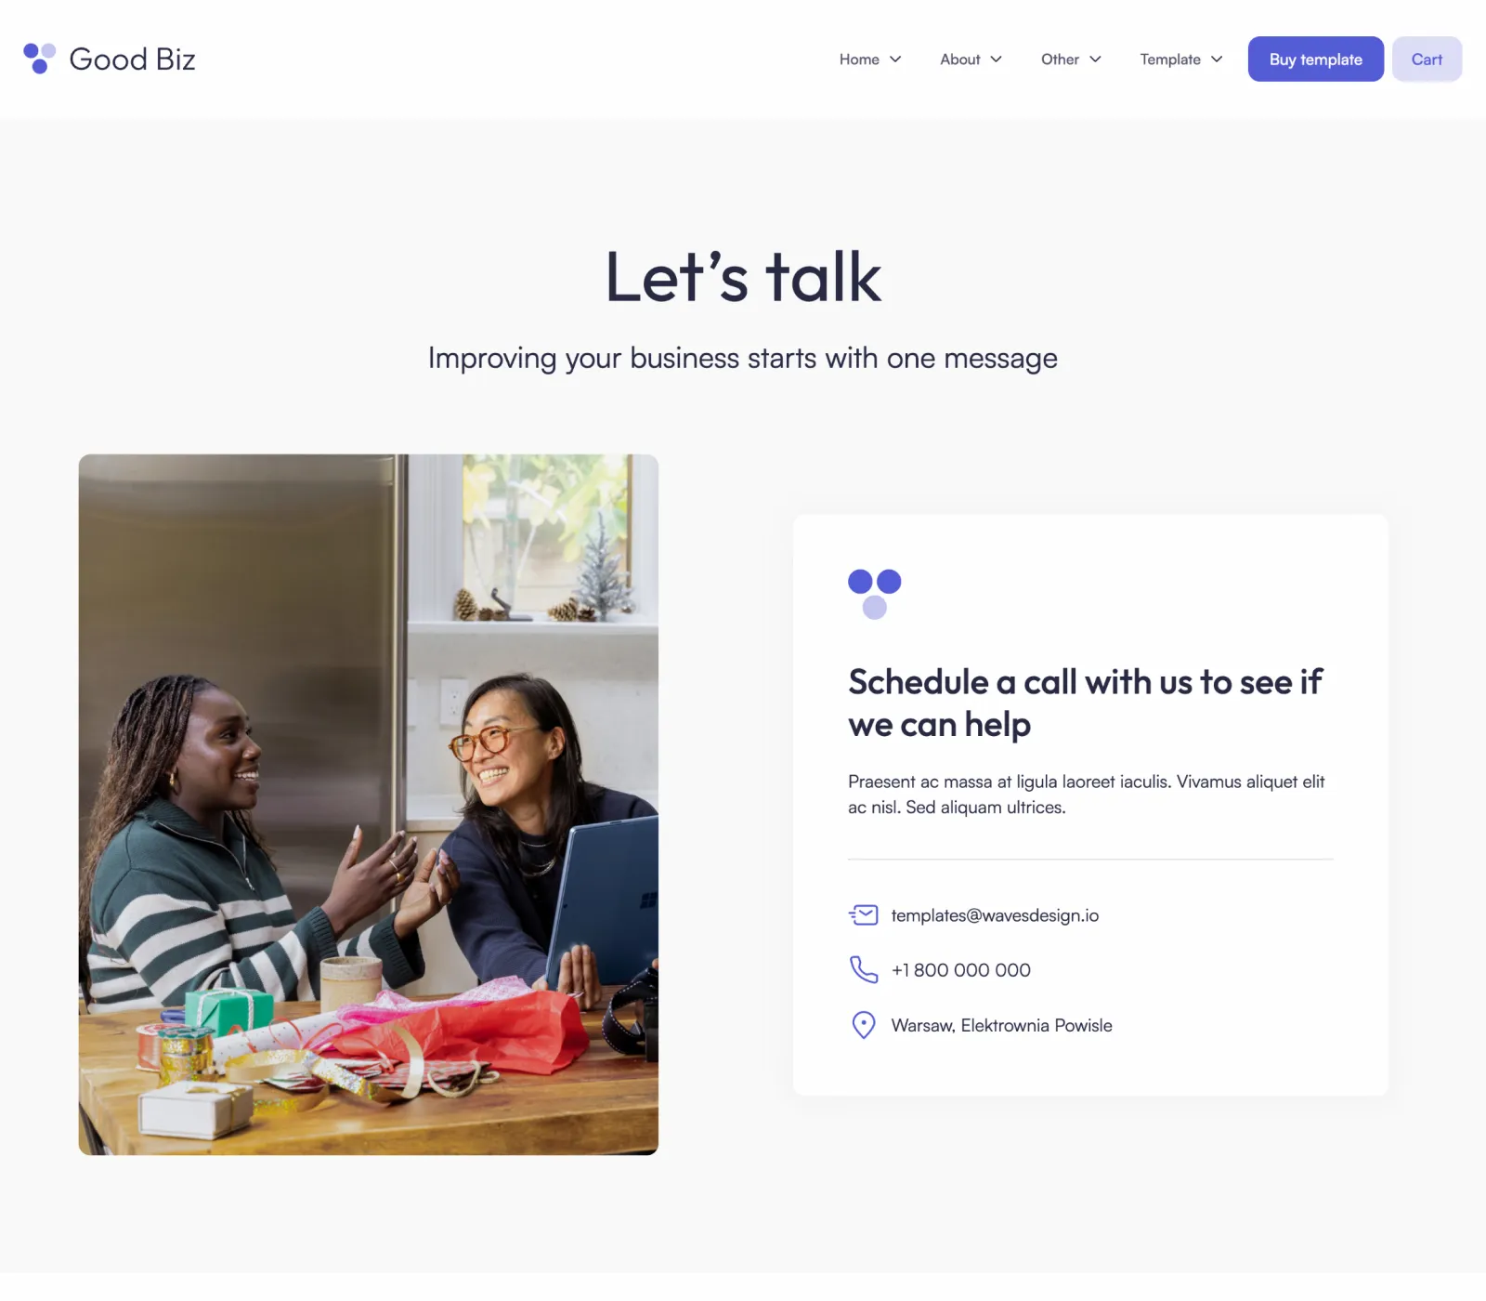Open the Cart button

(1427, 59)
